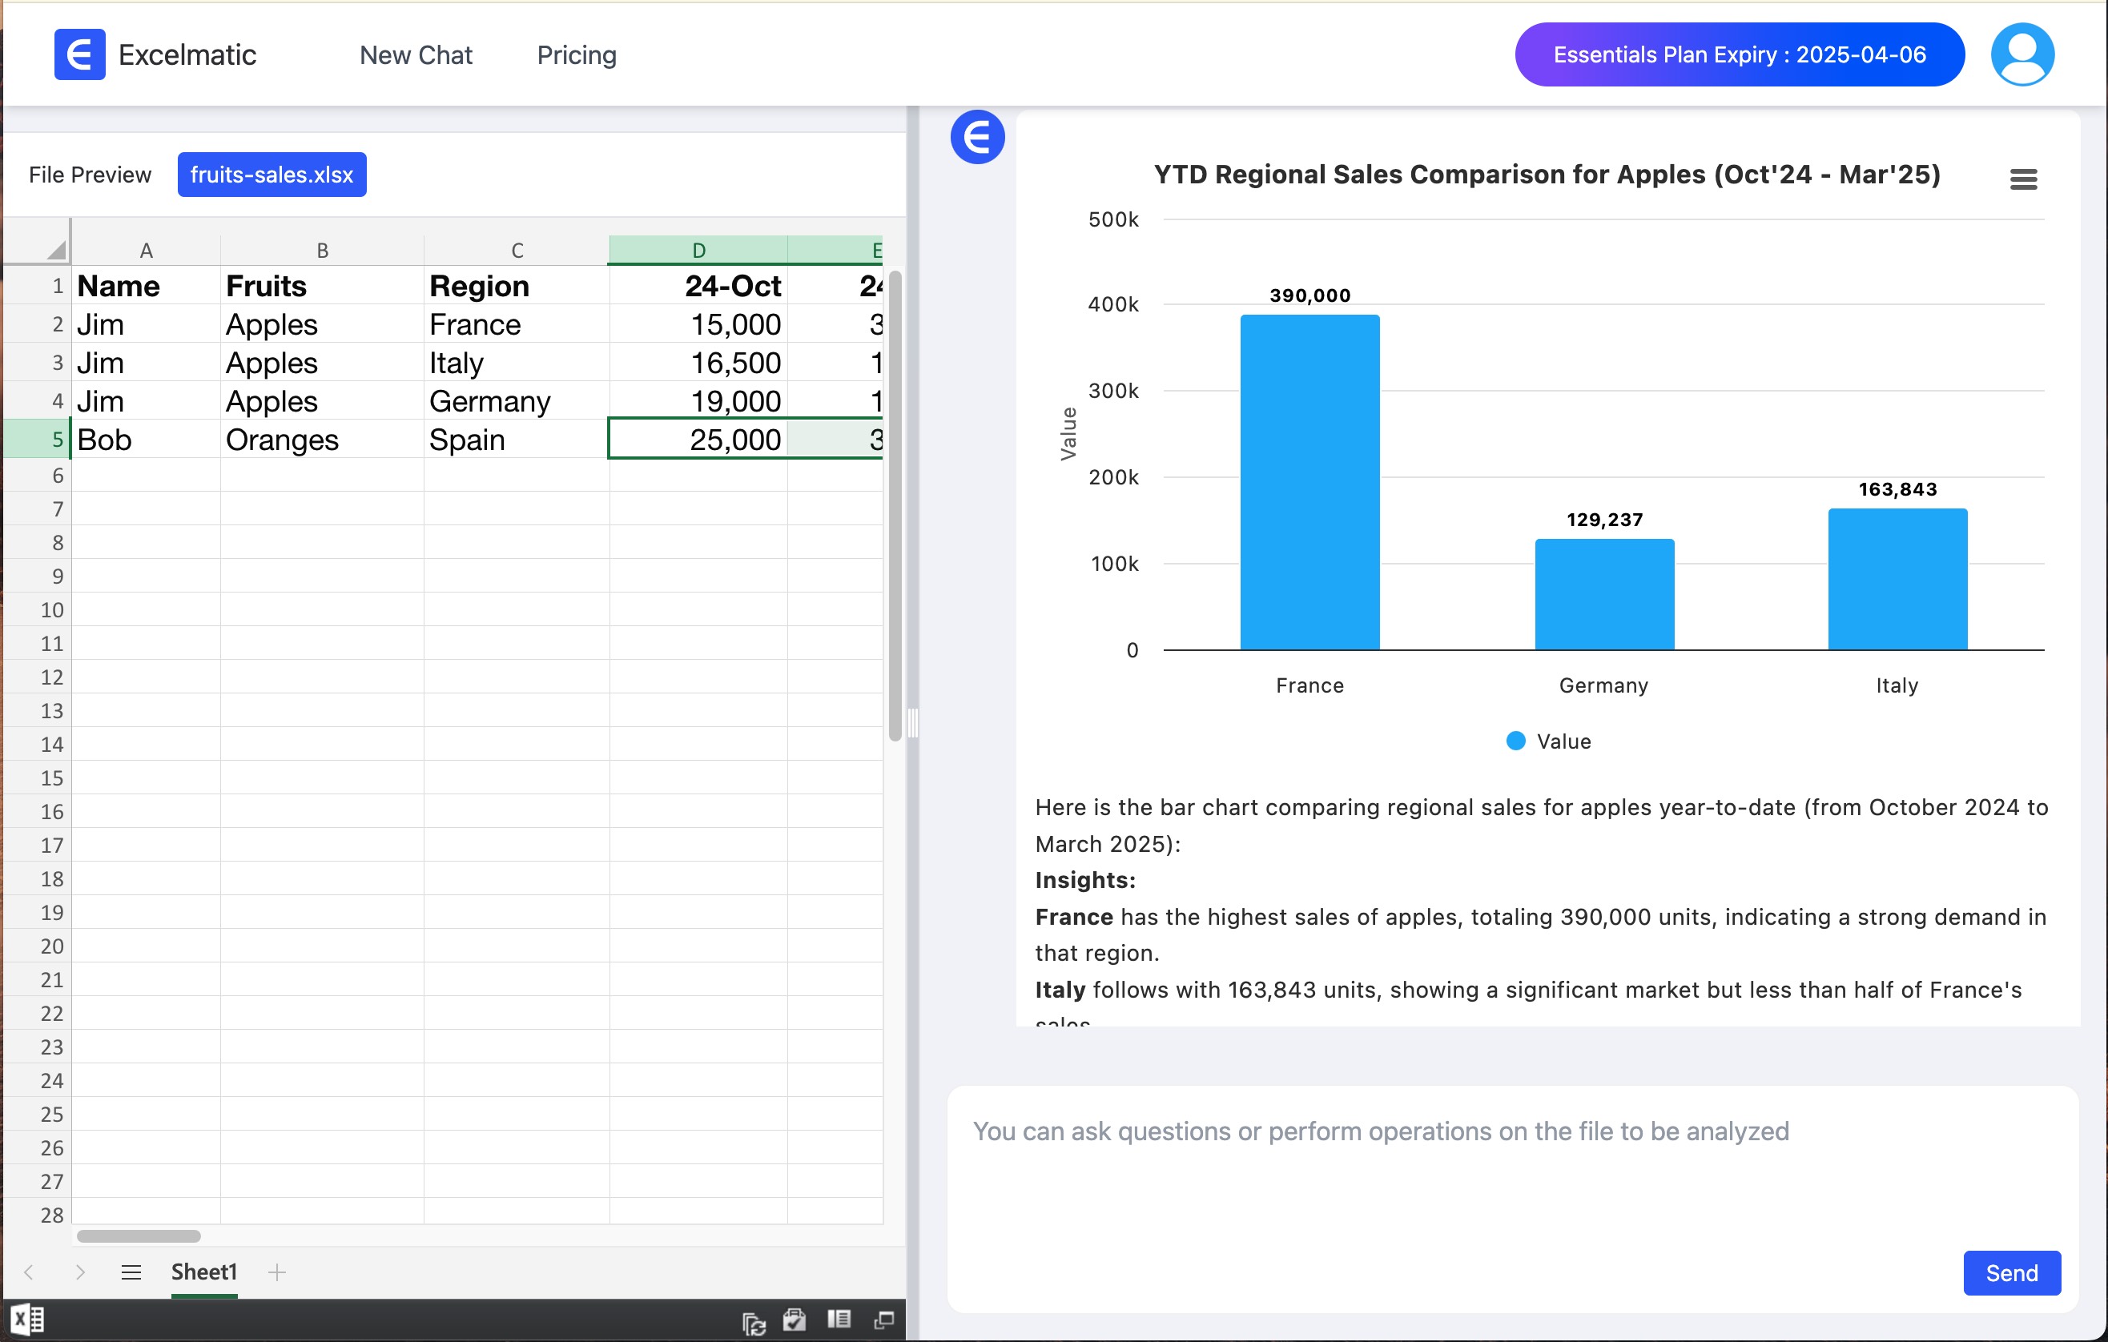Screen dimensions: 2108x1342
Task: Click the briefcase checkmark icon in footer
Action: coord(795,1320)
